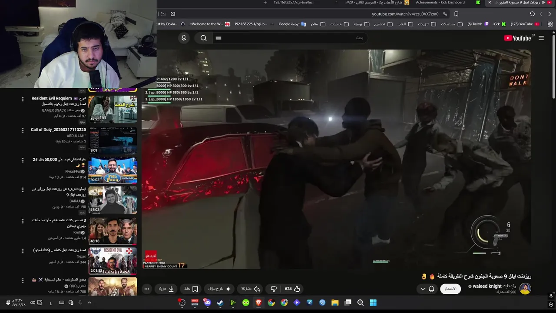Expand تصاميم bookmarks folder
The image size is (556, 313).
[x=383, y=24]
